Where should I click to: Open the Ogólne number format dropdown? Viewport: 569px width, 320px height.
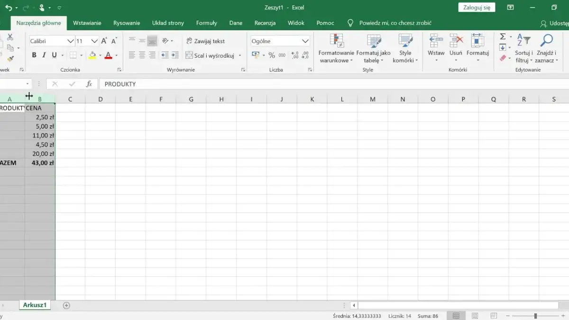(305, 41)
